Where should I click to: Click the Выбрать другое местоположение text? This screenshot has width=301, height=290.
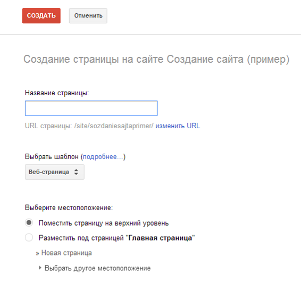97,268
